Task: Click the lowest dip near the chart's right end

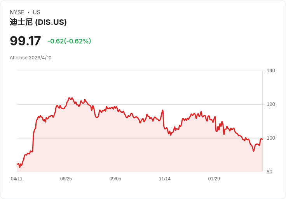Action: click(253, 151)
